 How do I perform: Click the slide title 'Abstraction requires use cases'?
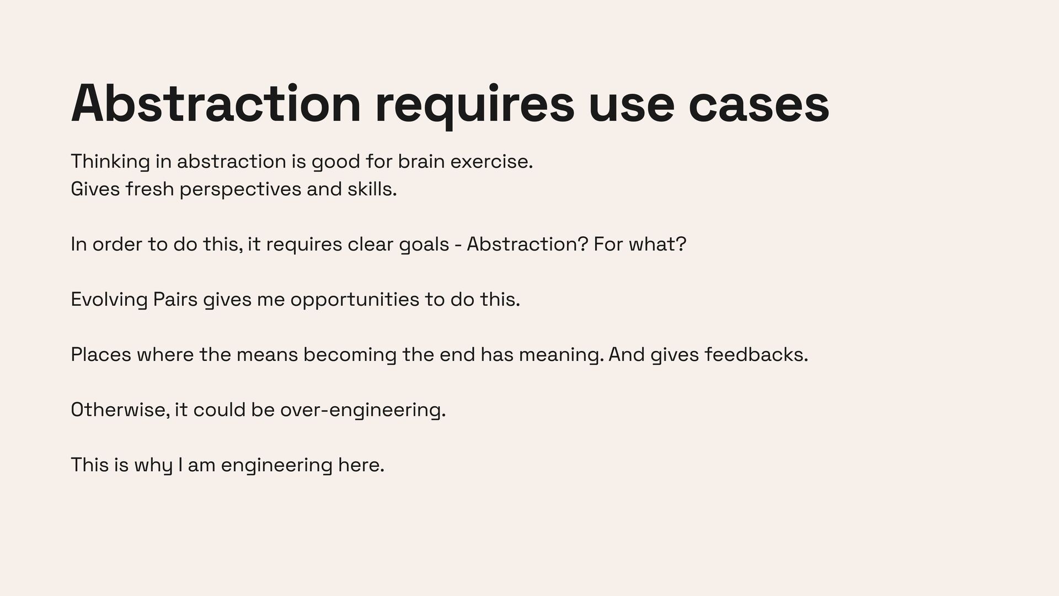[x=450, y=105]
